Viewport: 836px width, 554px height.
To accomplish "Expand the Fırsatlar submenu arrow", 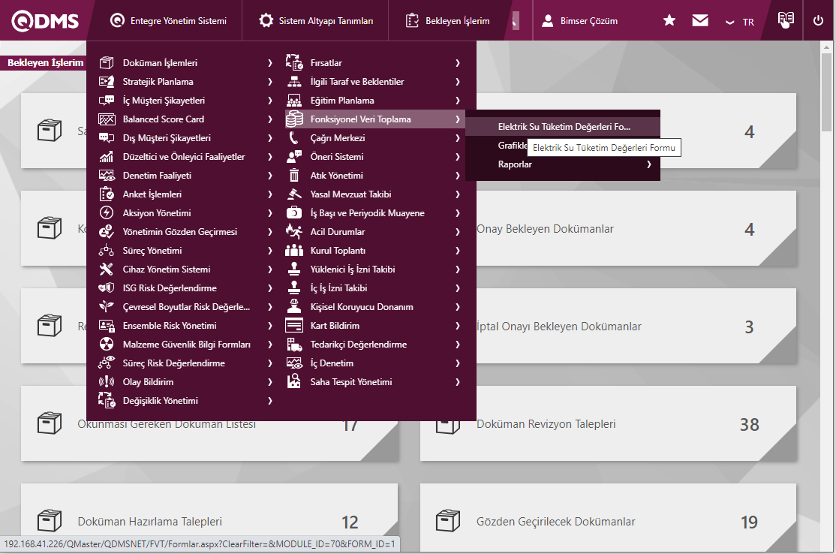I will [x=457, y=63].
